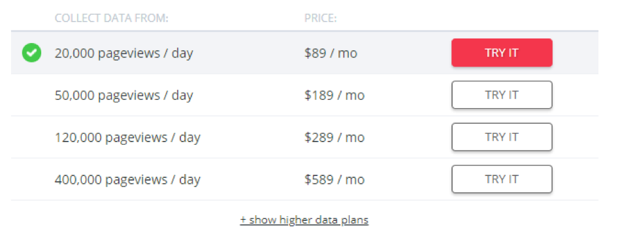Image resolution: width=637 pixels, height=251 pixels.
Task: Click the green checkmark icon
Action: click(x=31, y=53)
